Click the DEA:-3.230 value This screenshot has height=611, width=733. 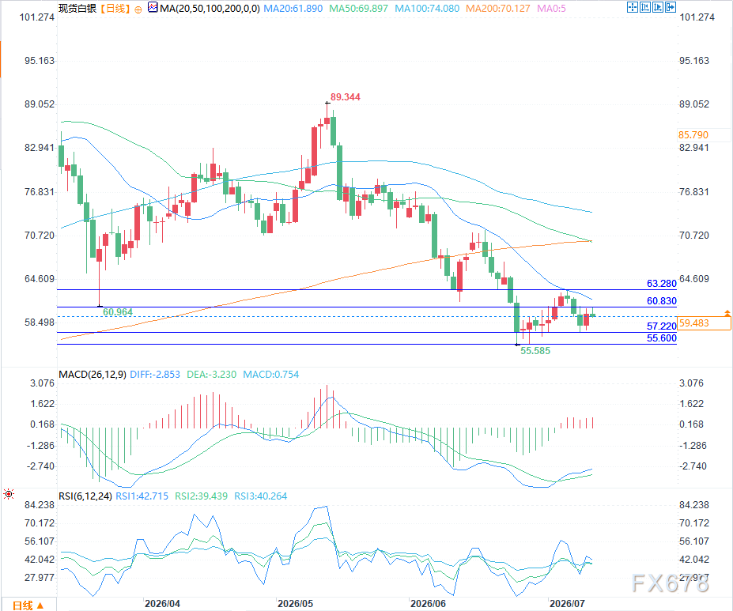pos(211,375)
